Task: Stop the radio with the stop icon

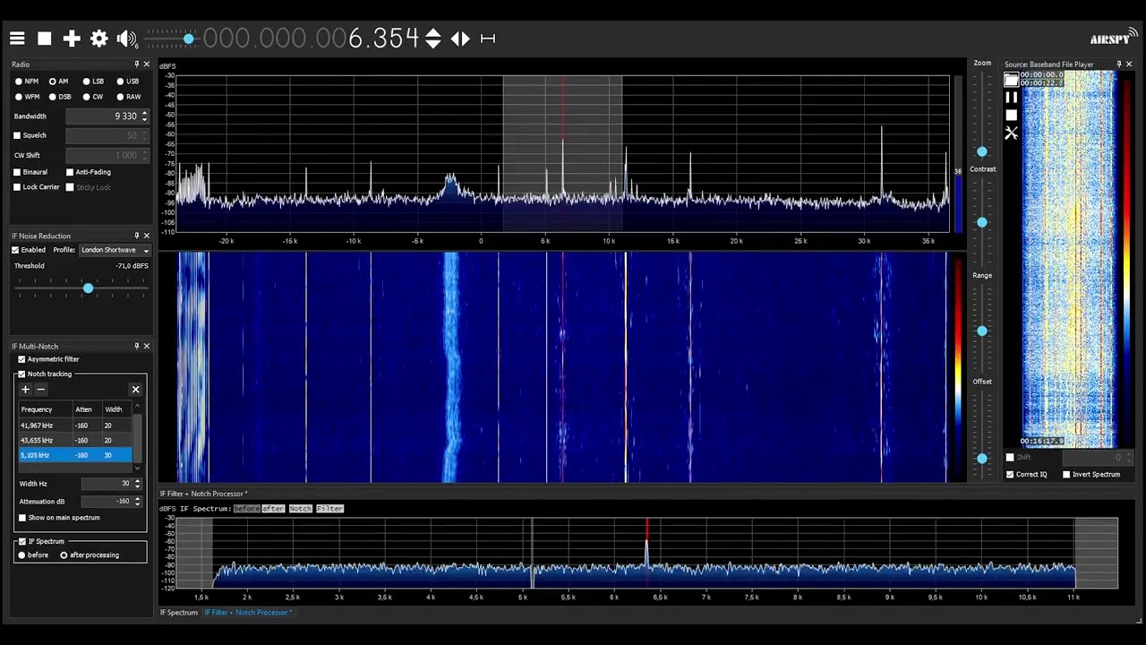Action: tap(44, 39)
